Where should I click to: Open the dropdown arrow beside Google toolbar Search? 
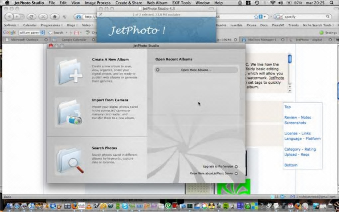(x=66, y=33)
